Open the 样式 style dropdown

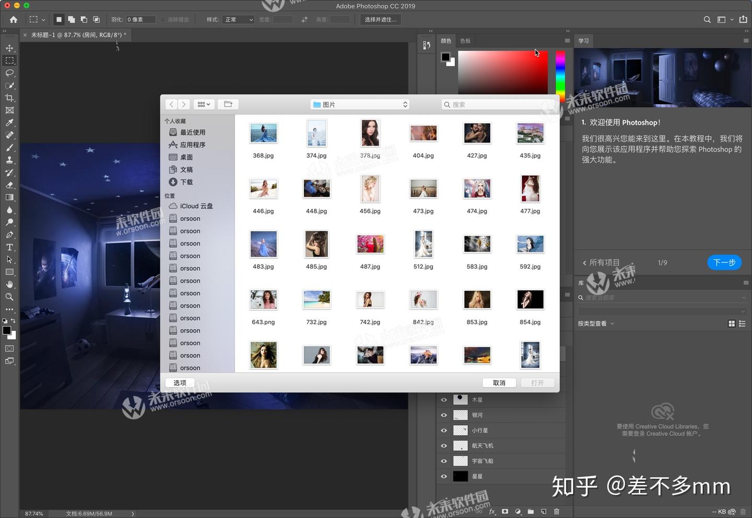[x=239, y=20]
